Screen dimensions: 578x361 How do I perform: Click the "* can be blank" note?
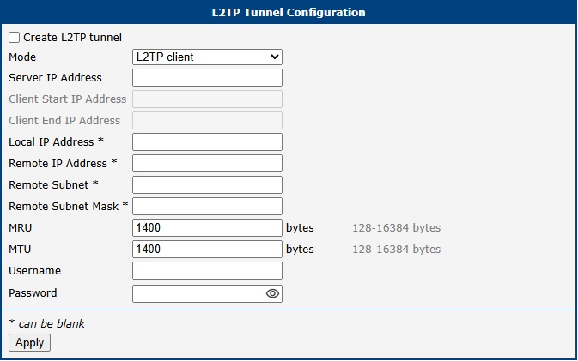coord(47,323)
